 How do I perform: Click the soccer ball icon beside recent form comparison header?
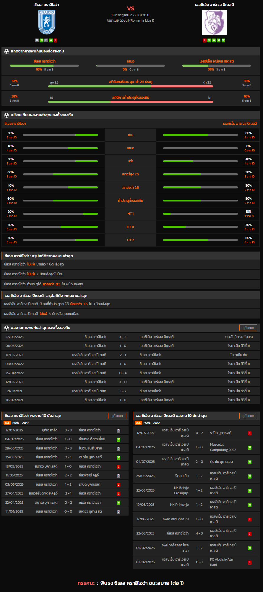coord(7,115)
